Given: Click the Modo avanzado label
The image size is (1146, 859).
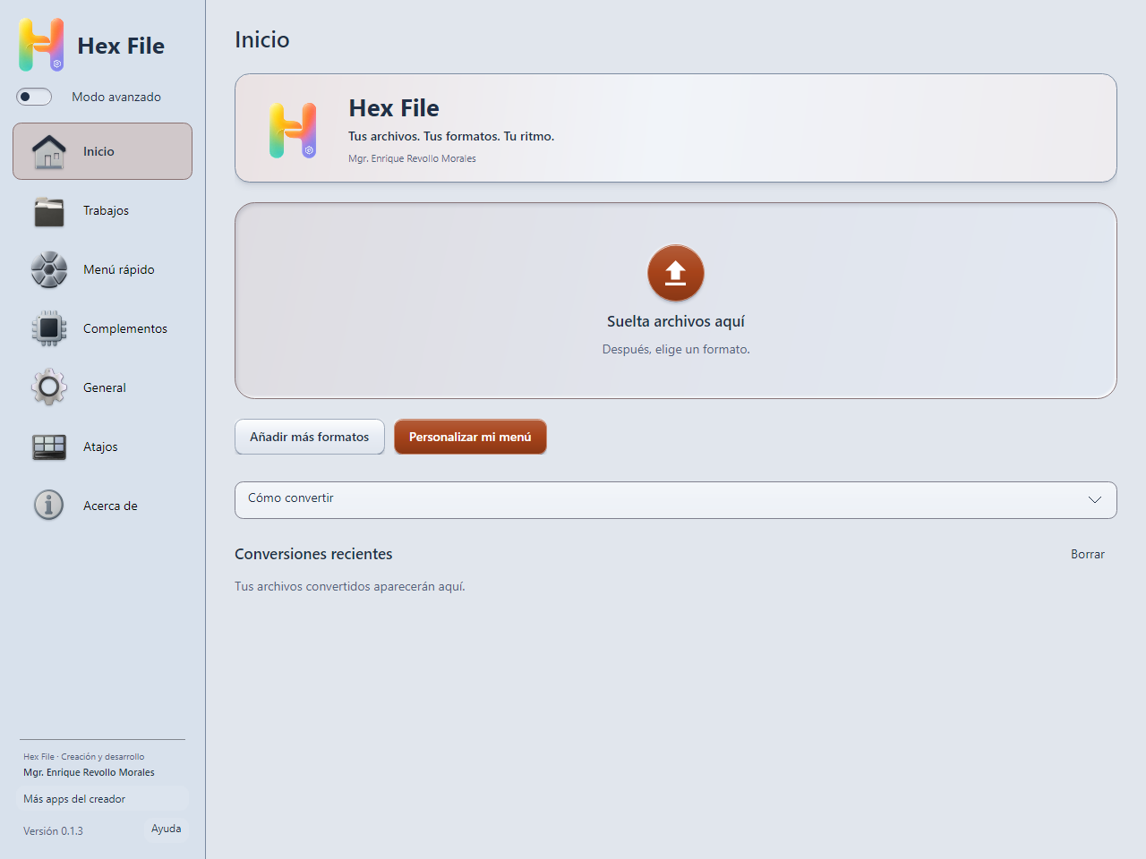Looking at the screenshot, I should click(x=116, y=97).
